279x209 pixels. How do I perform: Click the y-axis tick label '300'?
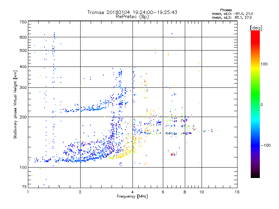[23, 87]
